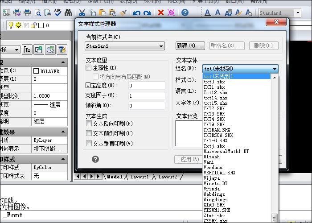Open the 当前样式名 Standard dropdown
This screenshot has height=223, width=312.
coord(124,46)
